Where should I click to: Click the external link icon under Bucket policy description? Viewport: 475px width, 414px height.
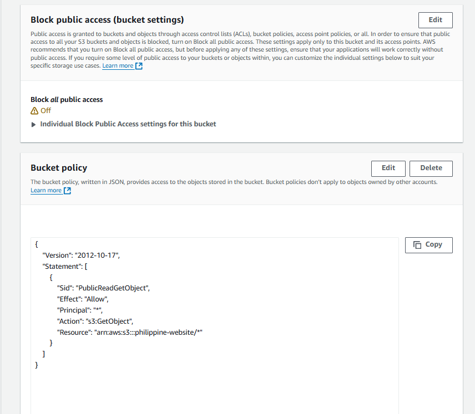tap(67, 191)
